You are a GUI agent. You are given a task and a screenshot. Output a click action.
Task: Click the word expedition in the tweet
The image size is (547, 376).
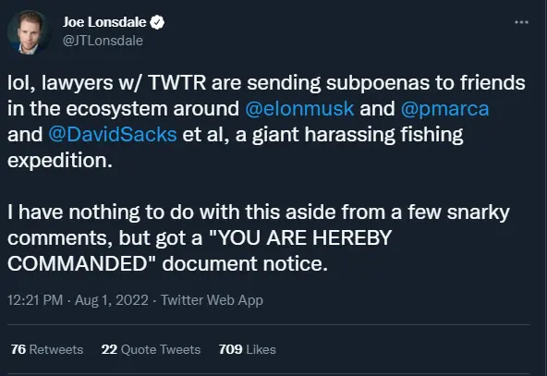tap(60, 160)
